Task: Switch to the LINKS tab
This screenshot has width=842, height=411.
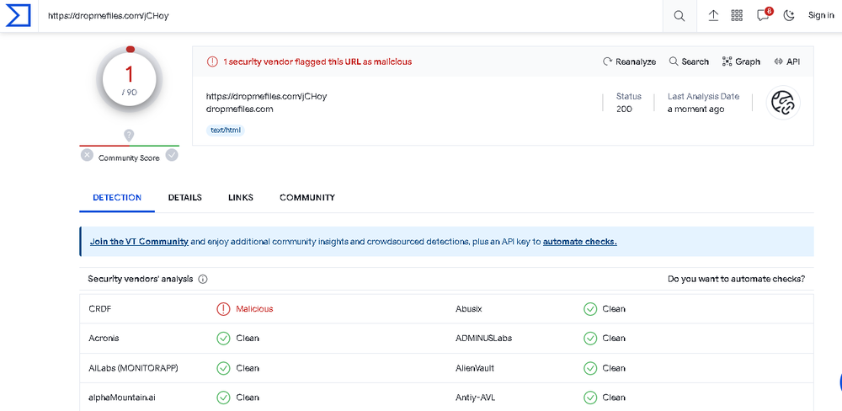Action: [x=240, y=198]
